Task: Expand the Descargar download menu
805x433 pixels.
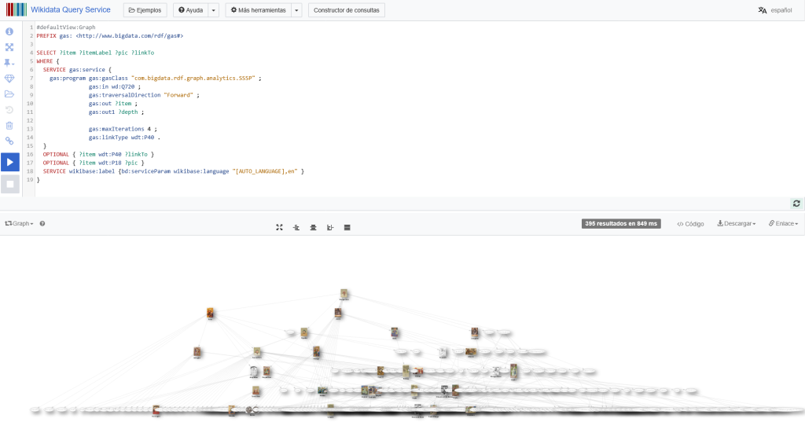Action: pos(736,224)
